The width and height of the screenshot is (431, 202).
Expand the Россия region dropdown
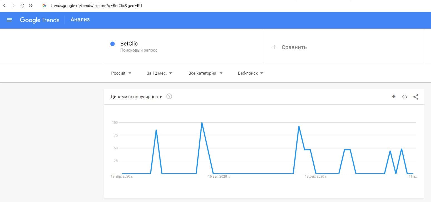121,73
